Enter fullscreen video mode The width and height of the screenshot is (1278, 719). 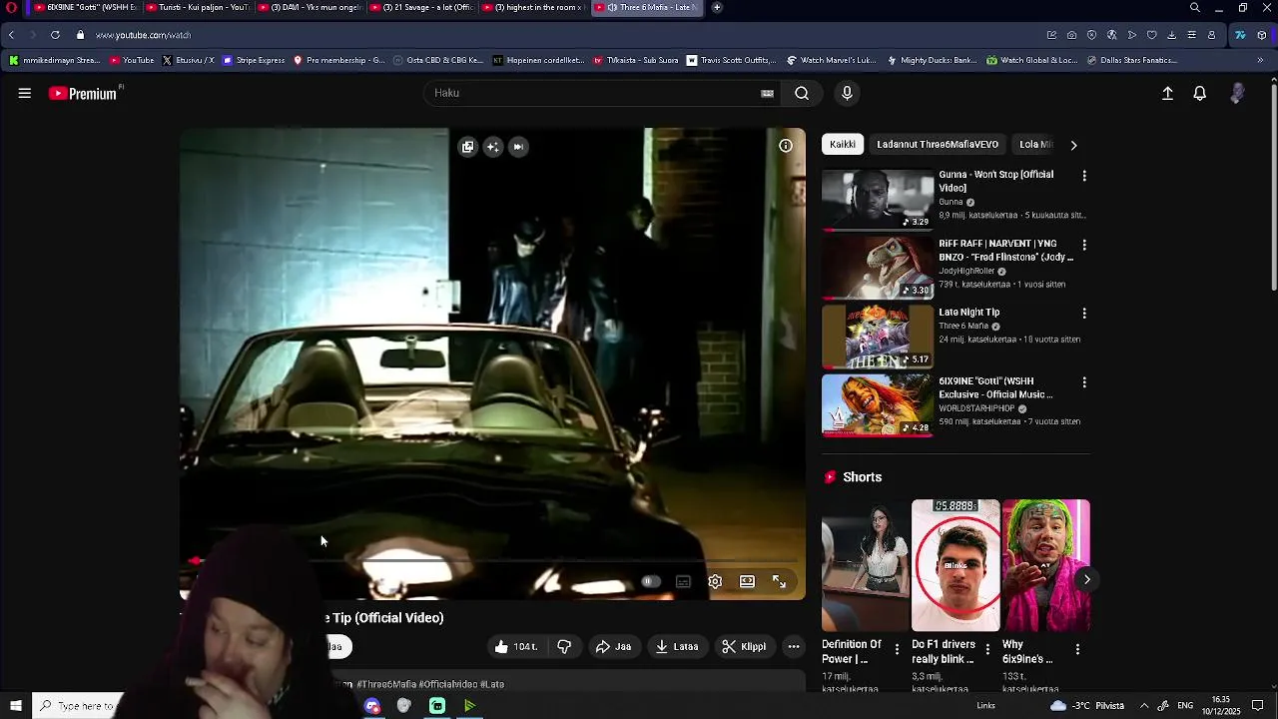(779, 581)
